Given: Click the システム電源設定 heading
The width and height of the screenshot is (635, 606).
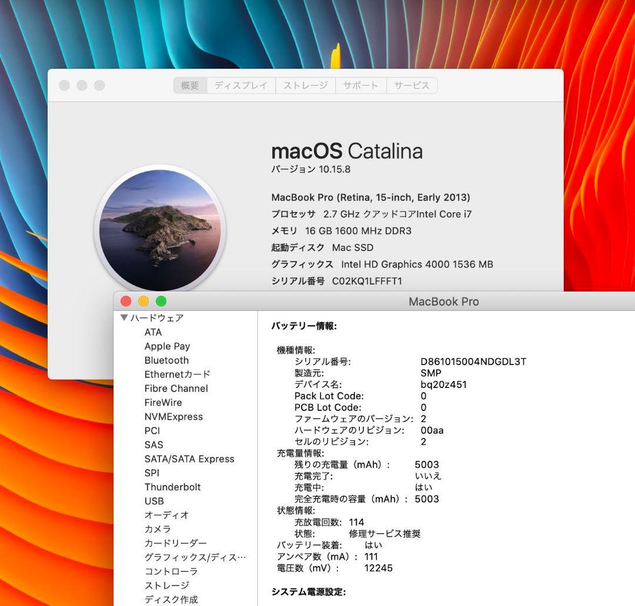Looking at the screenshot, I should coord(309,592).
